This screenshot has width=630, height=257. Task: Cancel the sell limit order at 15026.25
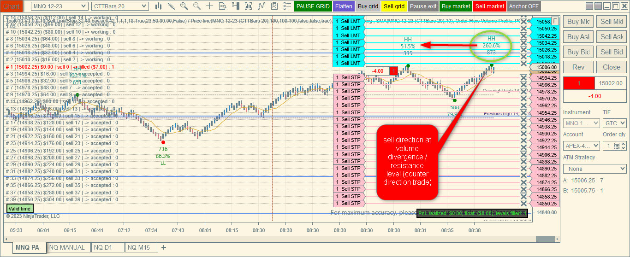coord(523,49)
